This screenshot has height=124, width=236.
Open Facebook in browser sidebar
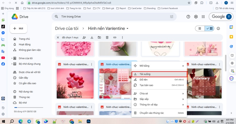(3, 64)
